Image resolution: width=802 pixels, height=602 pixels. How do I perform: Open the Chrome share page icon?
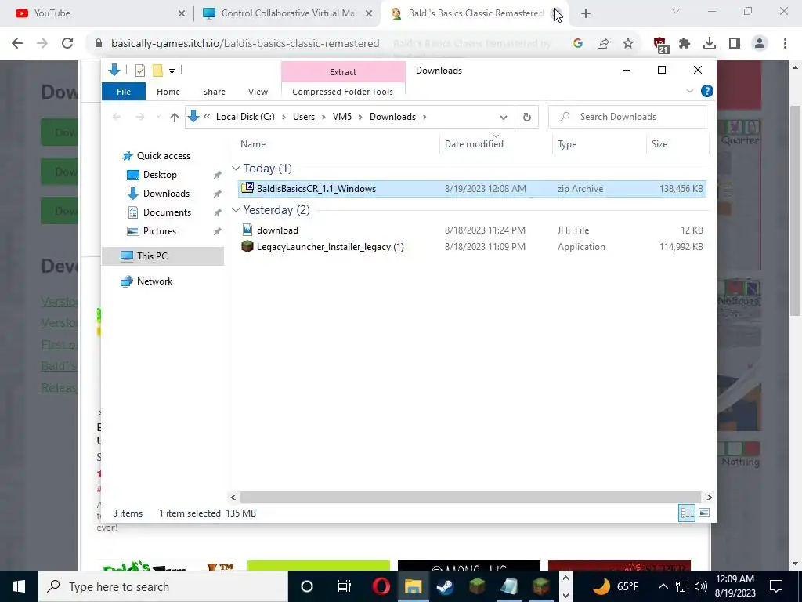(603, 44)
